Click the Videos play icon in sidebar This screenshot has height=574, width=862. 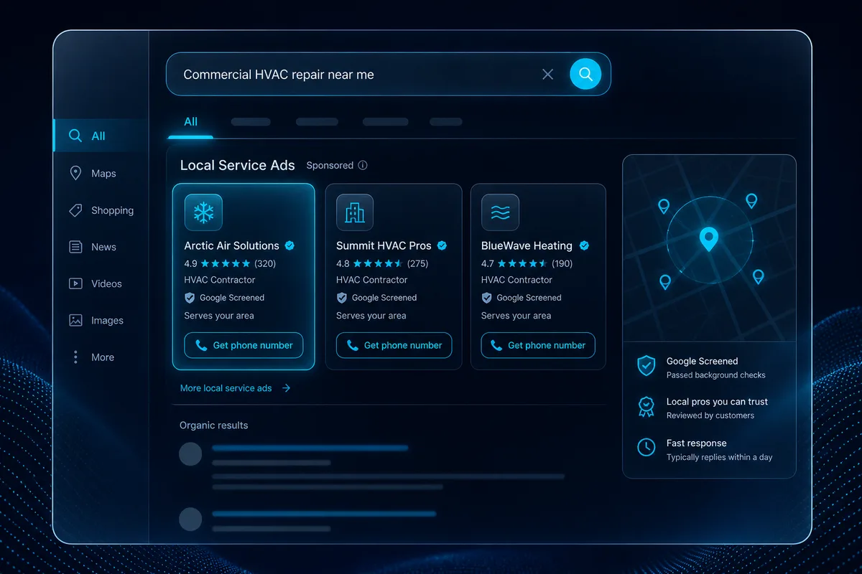click(75, 283)
